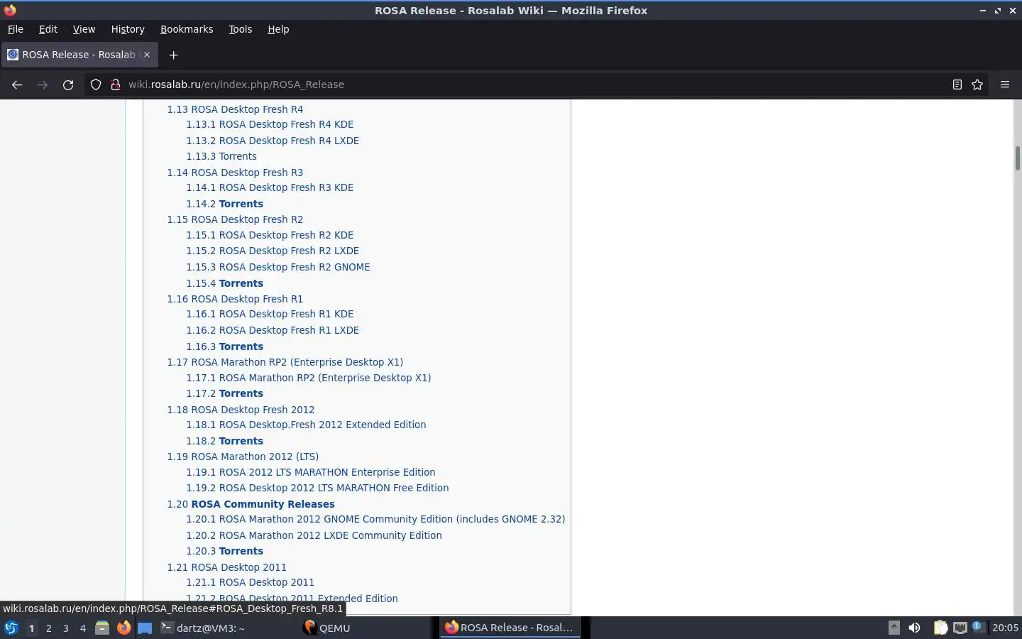Open the volume speaker tray icon

(914, 628)
